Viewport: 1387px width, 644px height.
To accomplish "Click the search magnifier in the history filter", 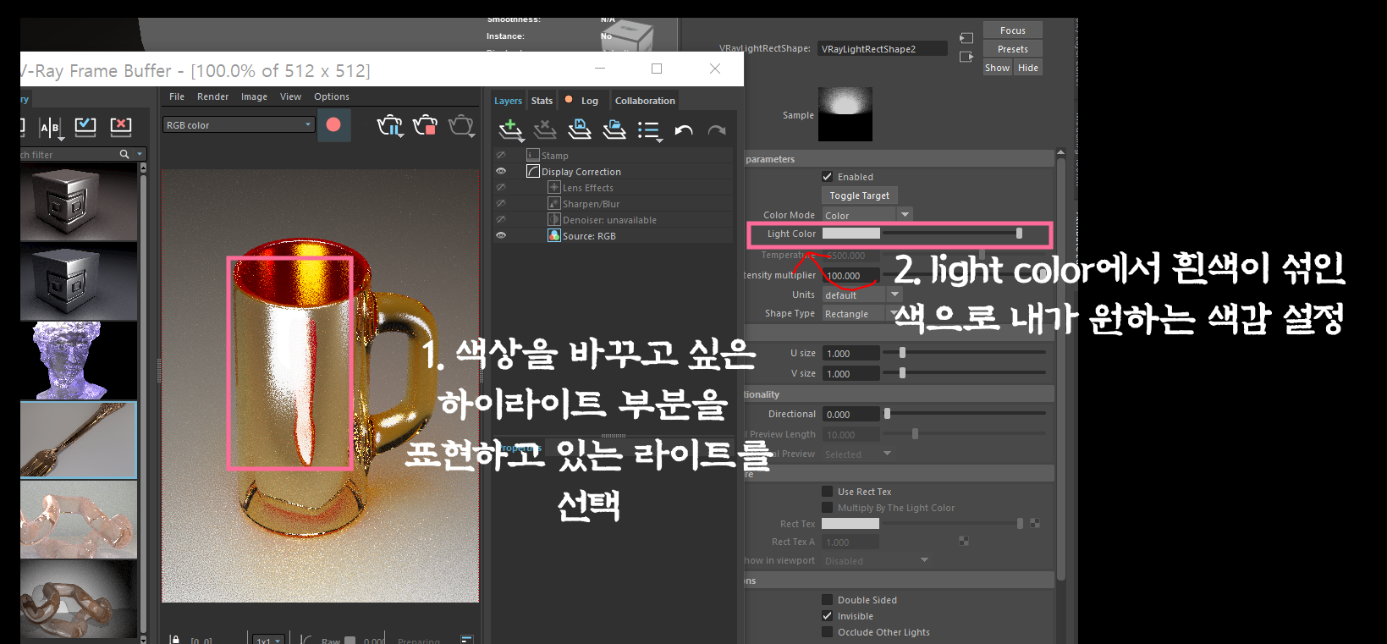I will click(x=124, y=154).
